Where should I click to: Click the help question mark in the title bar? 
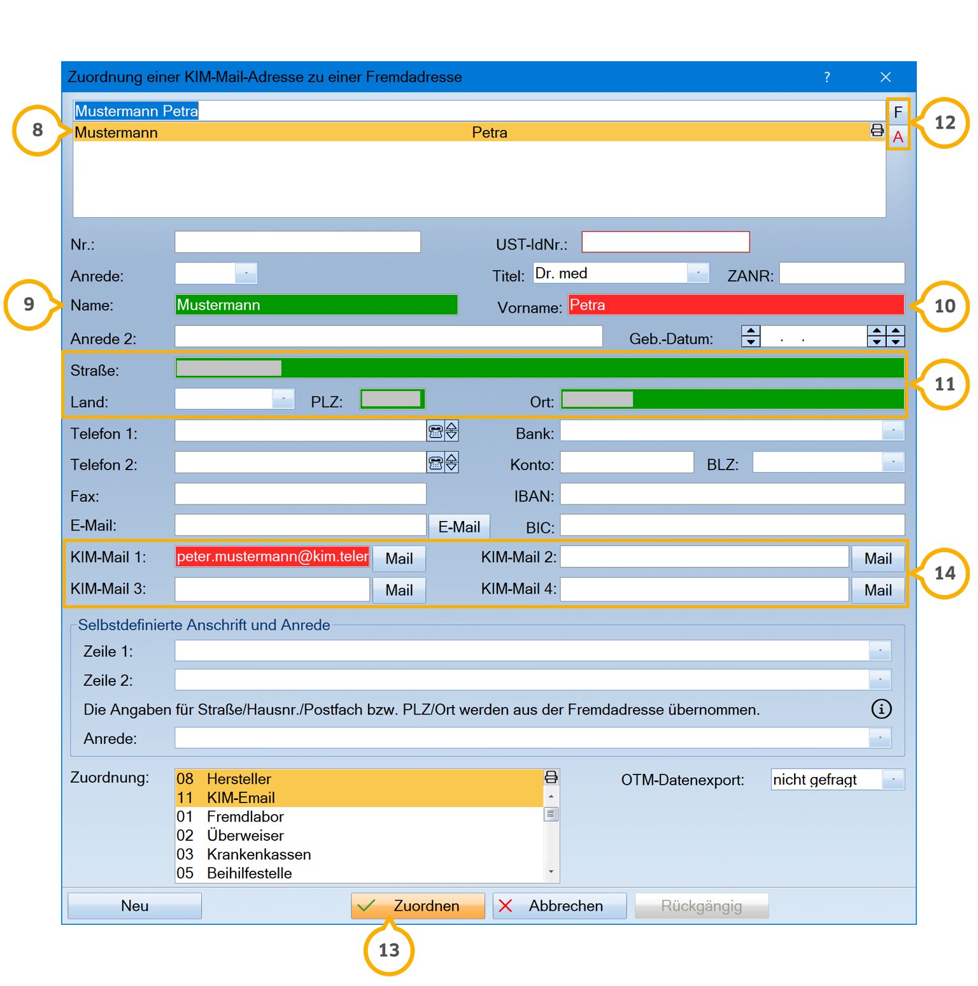coord(827,77)
